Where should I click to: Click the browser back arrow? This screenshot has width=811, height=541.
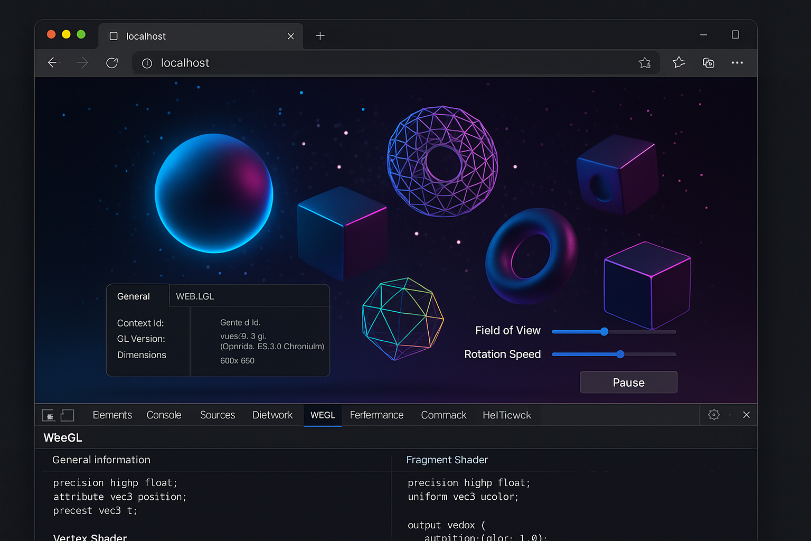click(52, 63)
